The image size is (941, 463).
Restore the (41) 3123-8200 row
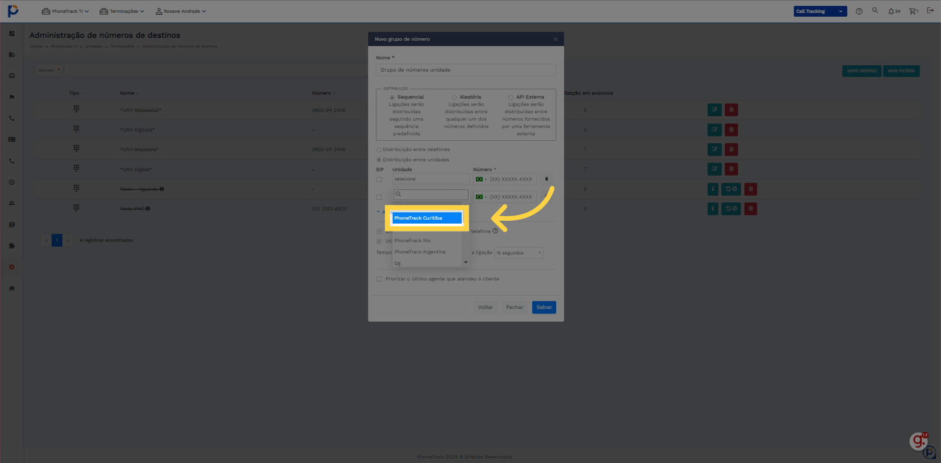[x=731, y=209]
